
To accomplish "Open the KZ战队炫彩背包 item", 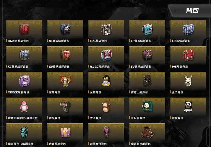I will (24, 55).
